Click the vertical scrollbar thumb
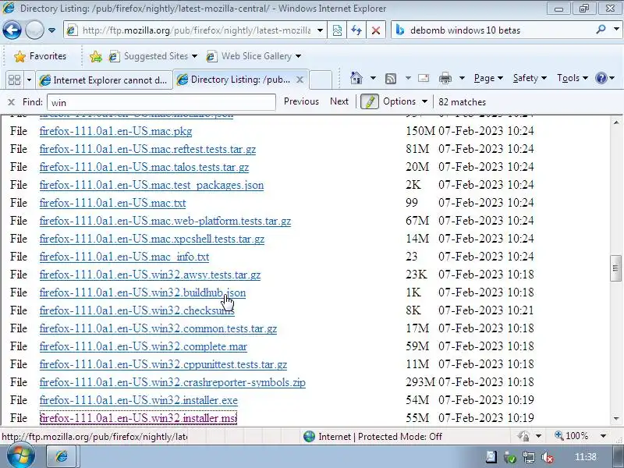This screenshot has height=468, width=624. (615, 268)
